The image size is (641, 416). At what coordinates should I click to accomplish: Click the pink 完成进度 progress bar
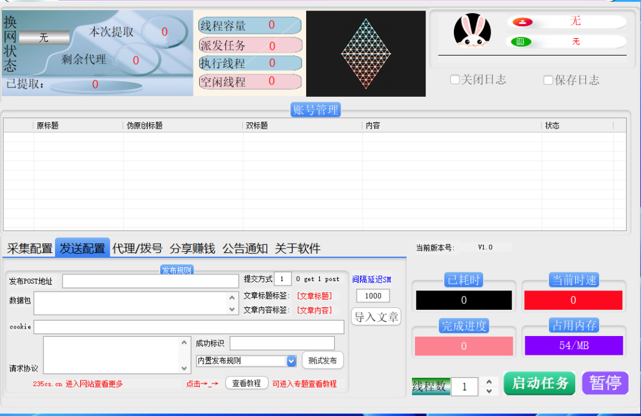pos(464,346)
